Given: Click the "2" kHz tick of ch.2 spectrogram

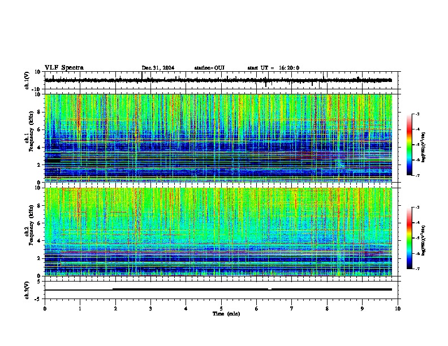Looking at the screenshot, I should 40,258.
